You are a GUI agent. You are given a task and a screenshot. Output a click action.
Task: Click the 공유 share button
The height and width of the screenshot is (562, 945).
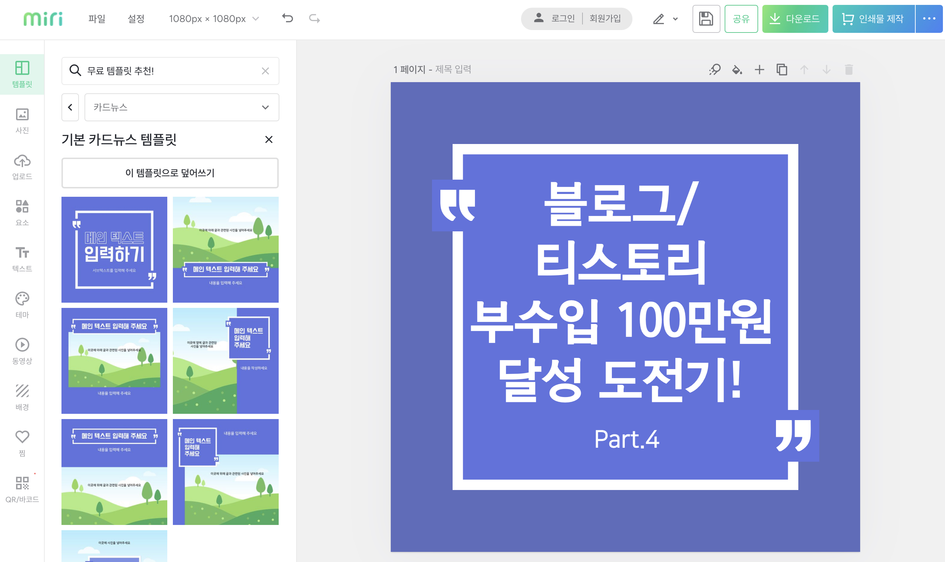click(741, 19)
